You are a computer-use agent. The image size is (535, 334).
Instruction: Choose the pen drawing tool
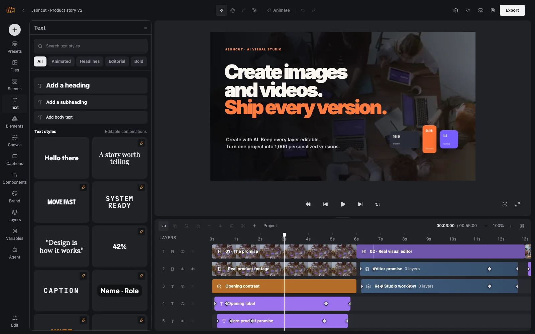click(x=254, y=10)
